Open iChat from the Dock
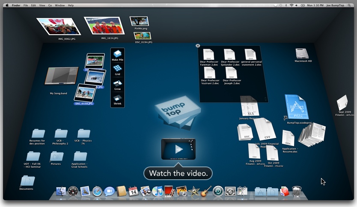Viewport: 357px width, 207px height. click(x=110, y=191)
